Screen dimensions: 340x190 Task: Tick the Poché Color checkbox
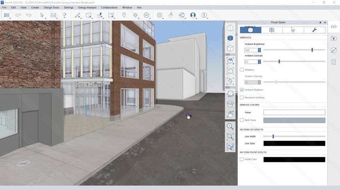(242, 159)
